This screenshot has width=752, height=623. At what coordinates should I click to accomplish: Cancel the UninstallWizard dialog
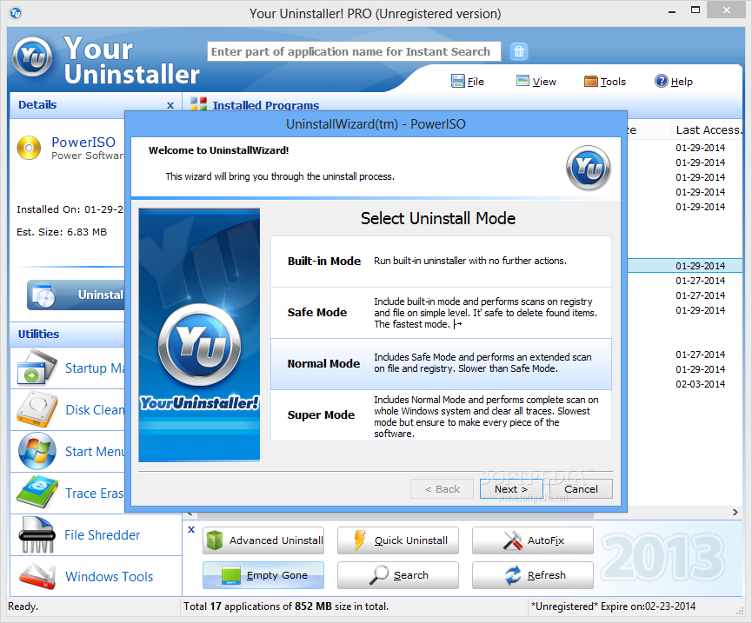(x=581, y=489)
